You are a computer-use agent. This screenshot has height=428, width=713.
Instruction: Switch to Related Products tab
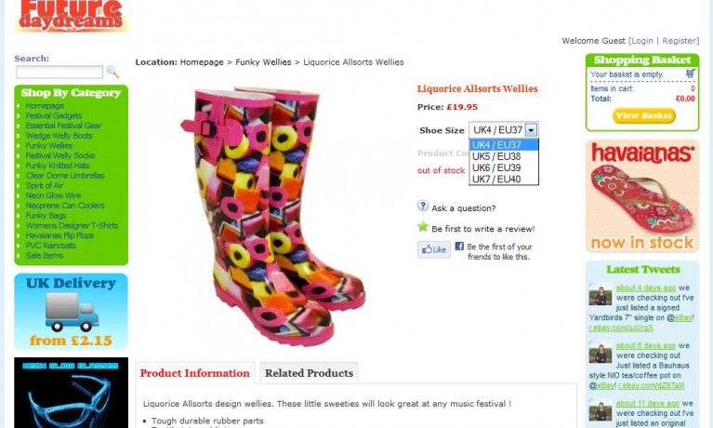pyautogui.click(x=309, y=373)
